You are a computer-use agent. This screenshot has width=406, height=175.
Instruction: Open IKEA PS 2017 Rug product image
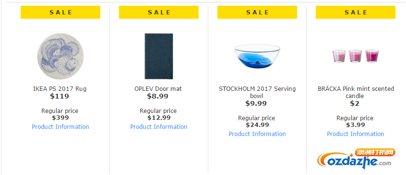coord(60,56)
